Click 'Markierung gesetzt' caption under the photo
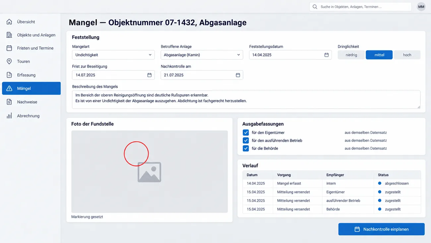 [87, 217]
